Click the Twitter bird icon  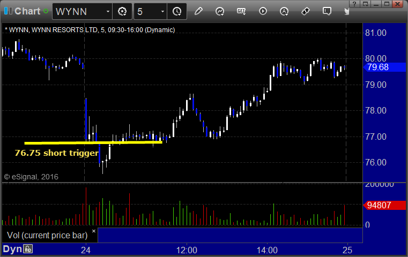[346, 11]
